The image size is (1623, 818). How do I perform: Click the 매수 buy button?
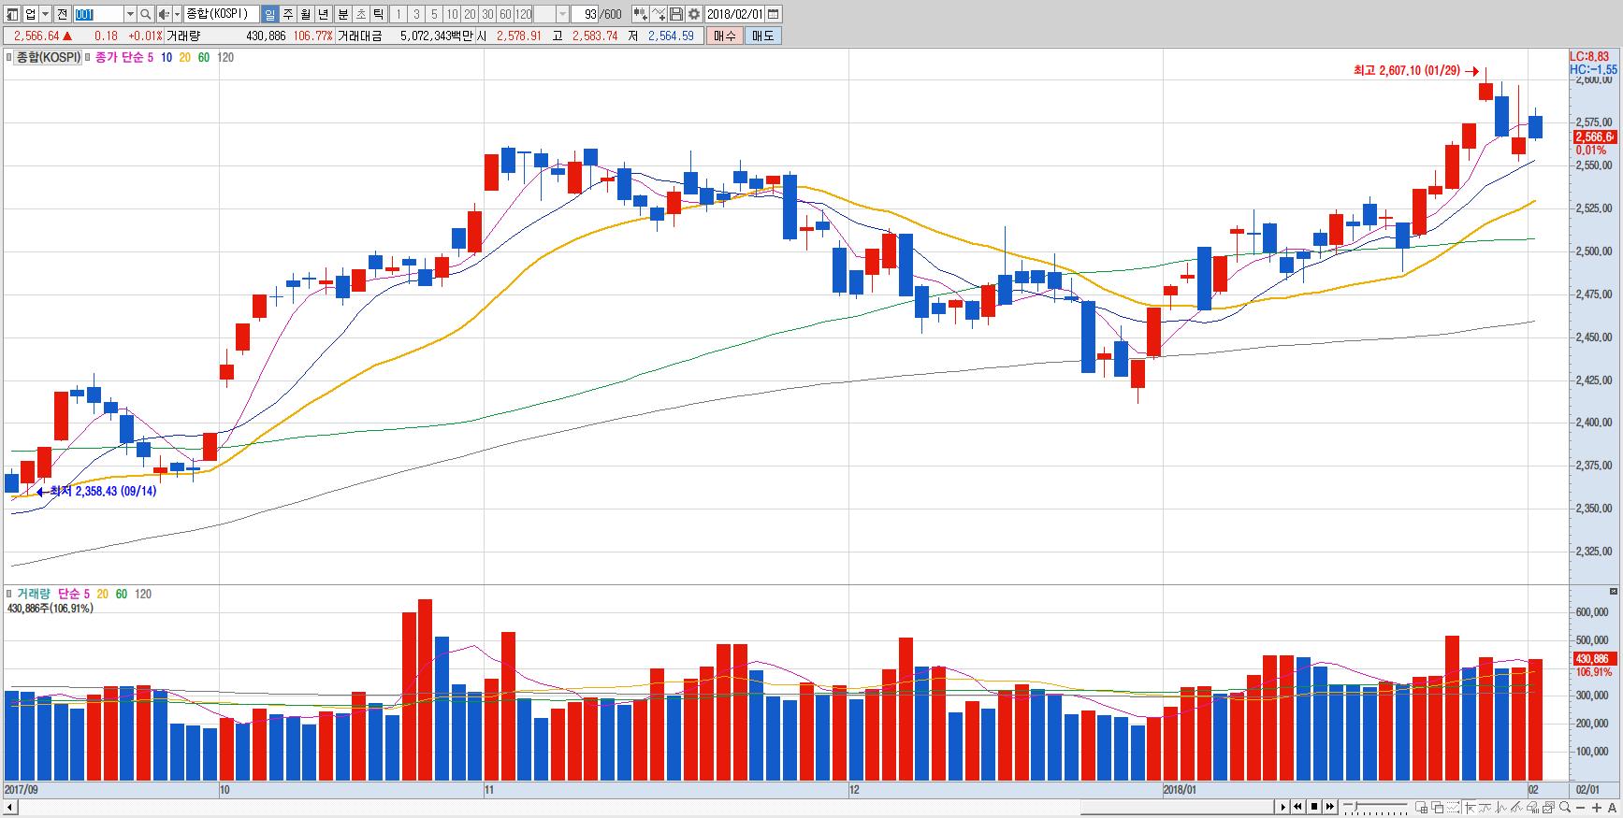[x=724, y=36]
